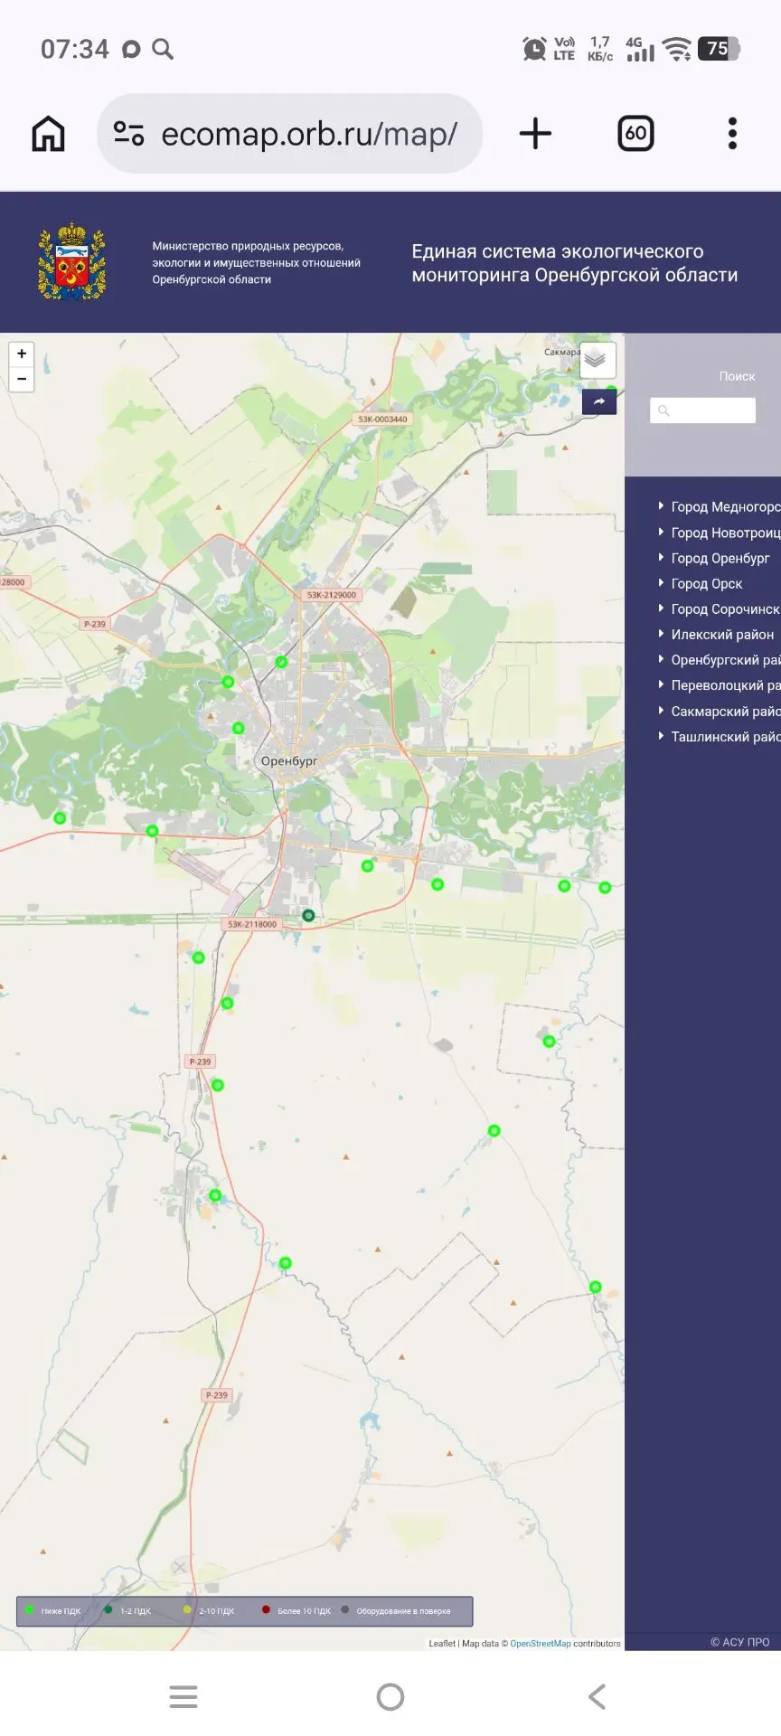Select Переволоцкий район in the list
Image resolution: width=781 pixels, height=1736 pixels.
726,685
